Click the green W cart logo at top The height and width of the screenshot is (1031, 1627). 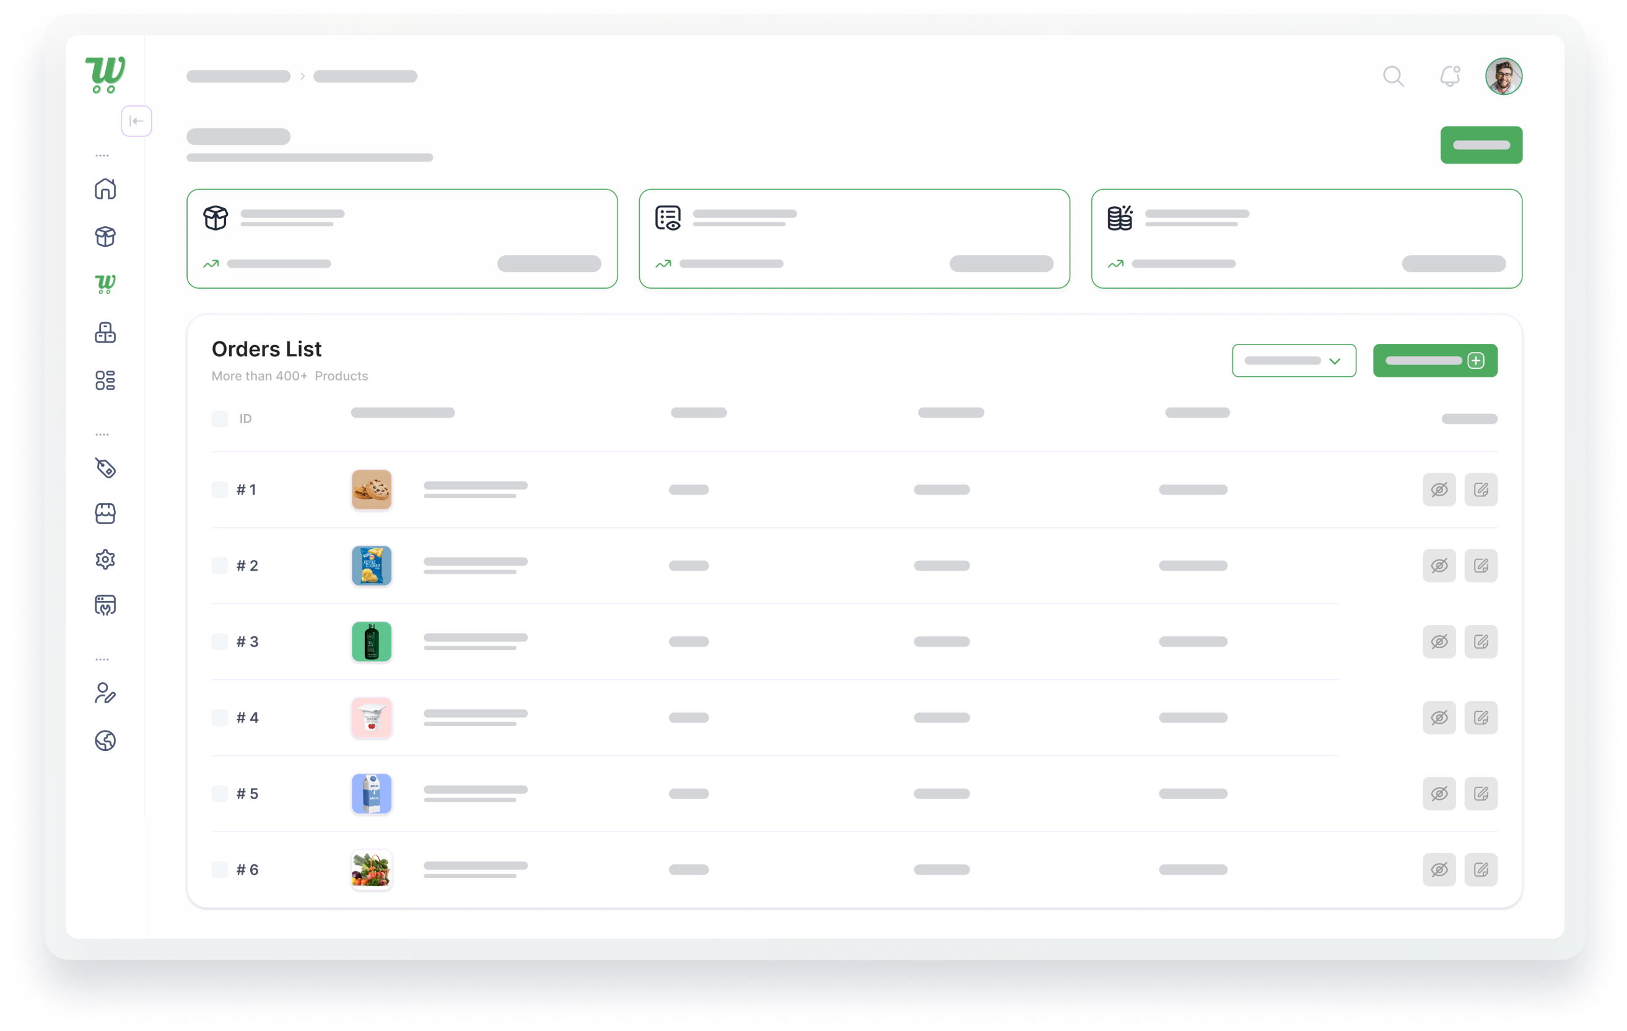tap(105, 74)
